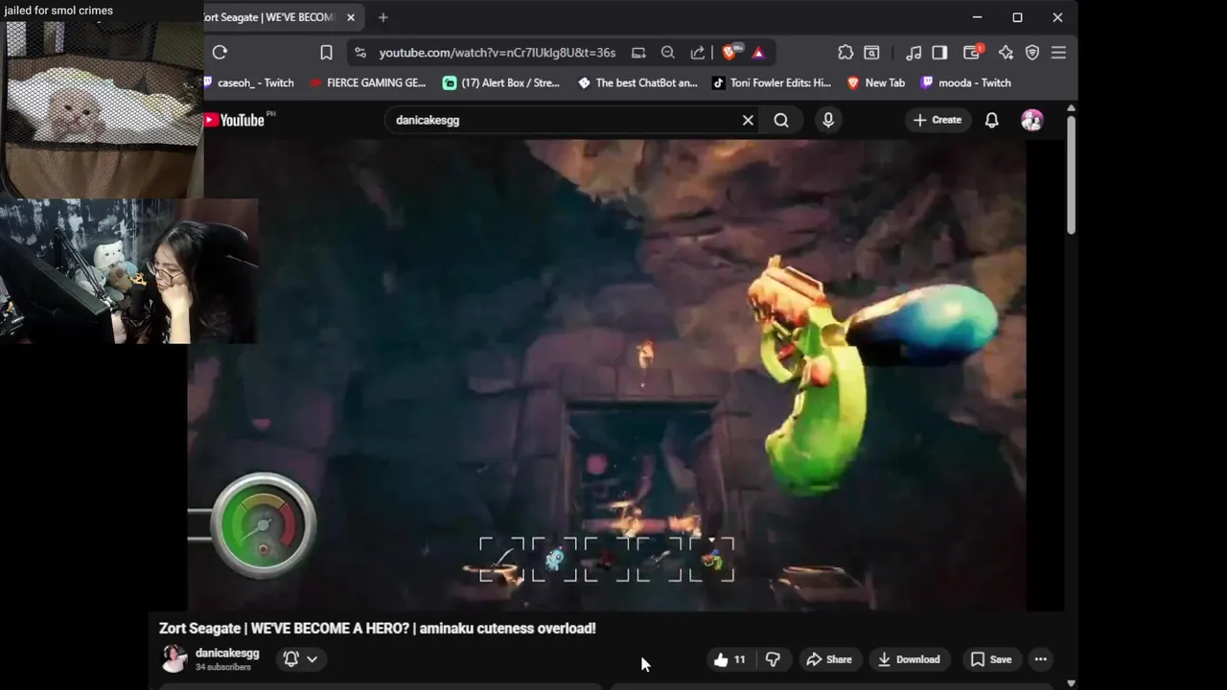Click the scrollbar down arrow
Screen dimensions: 1227x690
pyautogui.click(x=1071, y=683)
